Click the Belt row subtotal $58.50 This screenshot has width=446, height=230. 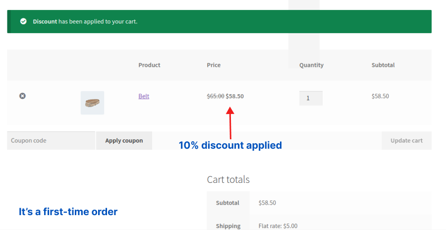[380, 96]
